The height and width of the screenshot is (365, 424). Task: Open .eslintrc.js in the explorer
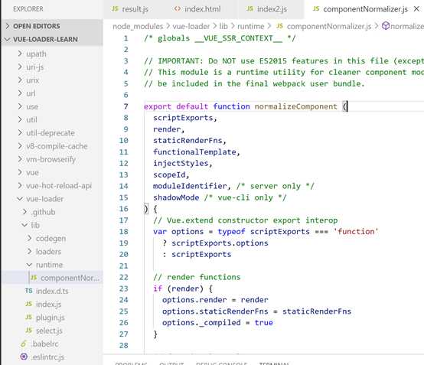[48, 357]
